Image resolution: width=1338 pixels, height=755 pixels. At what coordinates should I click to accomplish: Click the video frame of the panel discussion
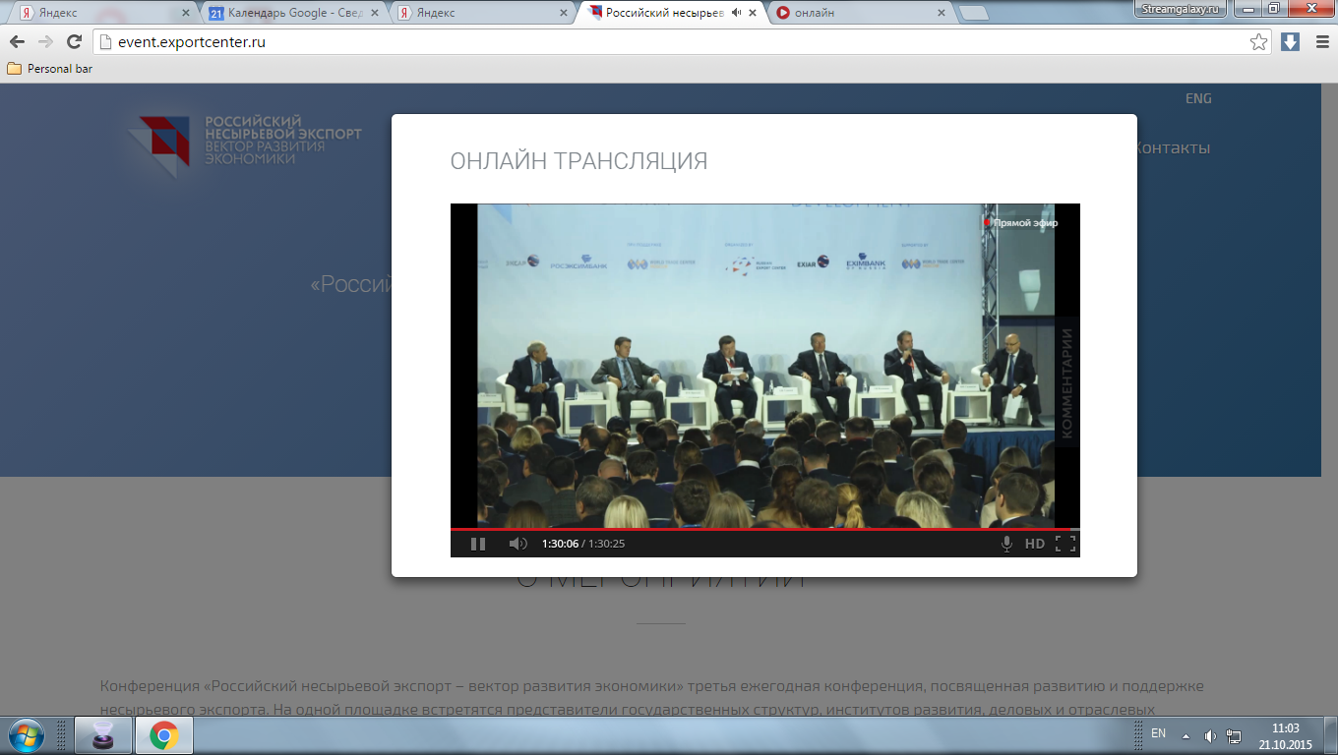765,366
